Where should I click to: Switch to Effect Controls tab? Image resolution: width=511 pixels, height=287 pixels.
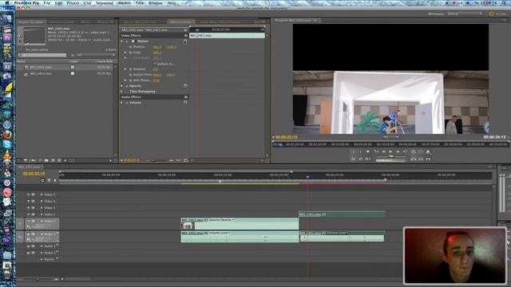click(180, 22)
